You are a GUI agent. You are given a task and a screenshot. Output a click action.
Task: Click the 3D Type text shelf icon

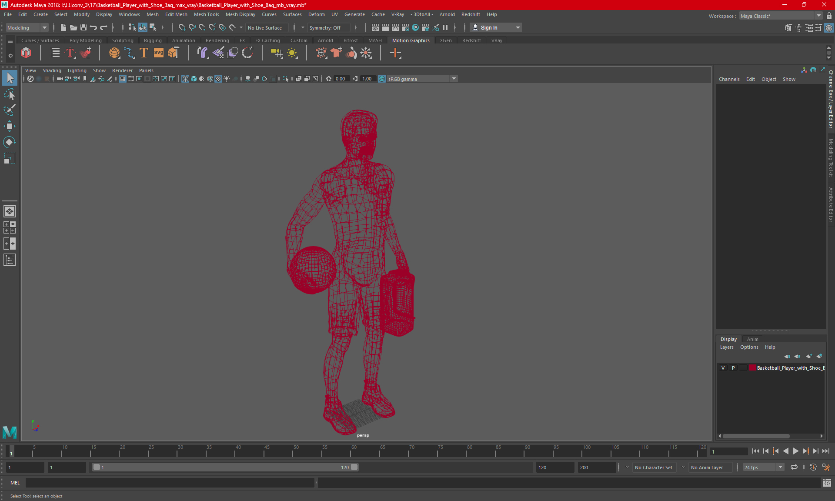click(x=70, y=53)
